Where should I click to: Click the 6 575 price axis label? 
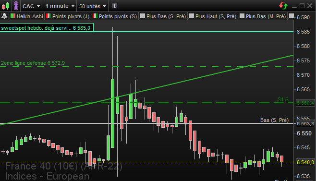tap(303, 60)
